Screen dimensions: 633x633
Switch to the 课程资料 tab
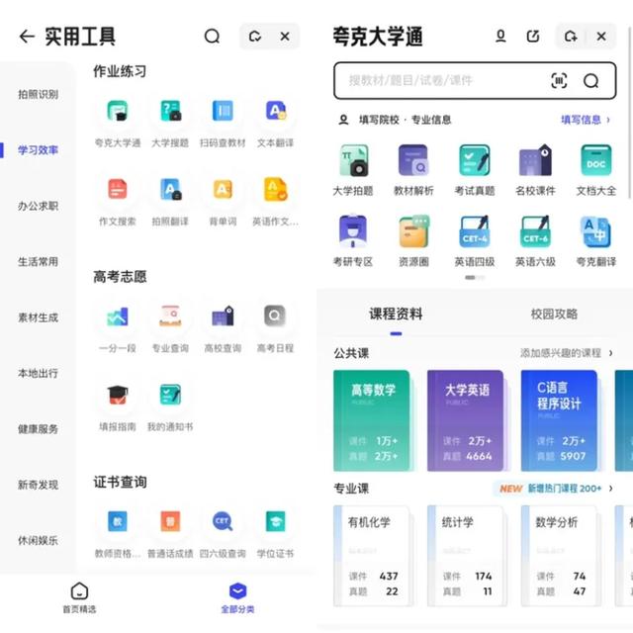pos(396,315)
